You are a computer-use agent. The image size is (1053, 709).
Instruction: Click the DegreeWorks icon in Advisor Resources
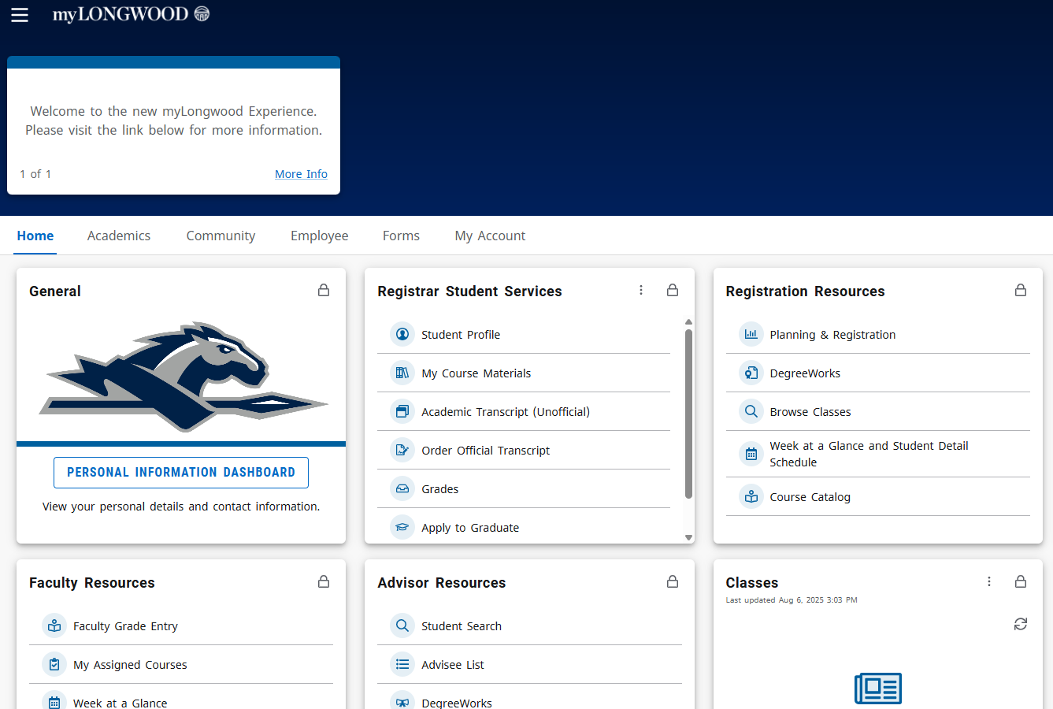402,701
